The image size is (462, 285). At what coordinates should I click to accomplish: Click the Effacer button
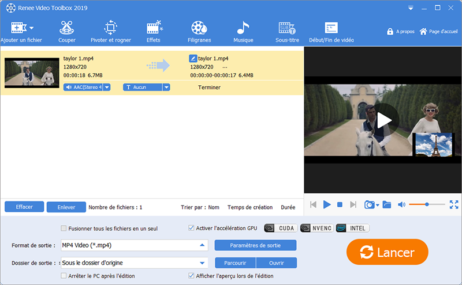24,207
